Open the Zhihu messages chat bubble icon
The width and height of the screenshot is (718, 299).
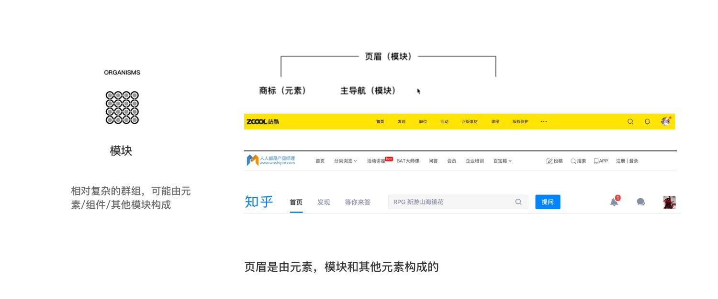(641, 202)
